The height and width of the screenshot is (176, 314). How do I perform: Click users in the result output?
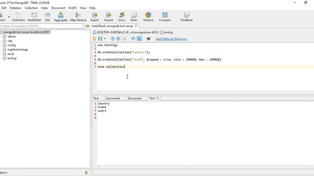[102, 111]
